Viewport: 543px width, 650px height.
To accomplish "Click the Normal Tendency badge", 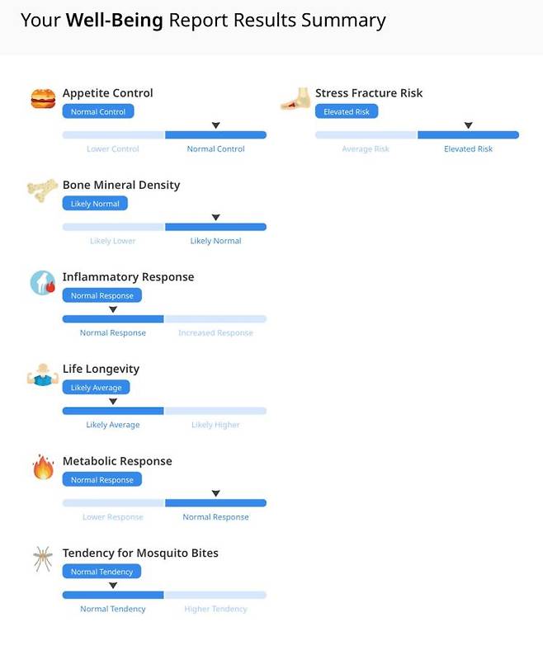I will pyautogui.click(x=102, y=572).
